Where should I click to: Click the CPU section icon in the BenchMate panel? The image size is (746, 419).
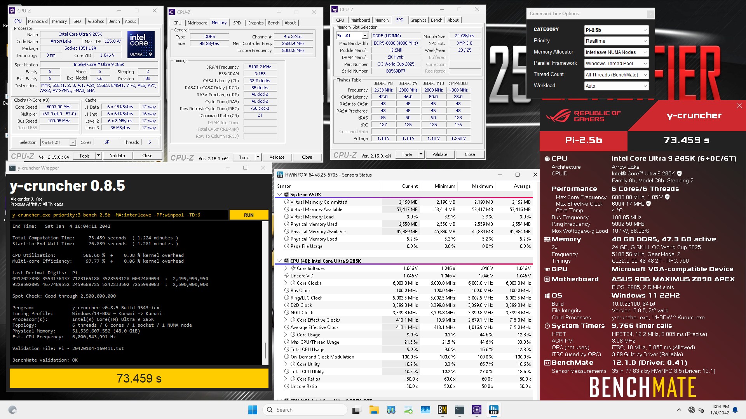pos(547,158)
